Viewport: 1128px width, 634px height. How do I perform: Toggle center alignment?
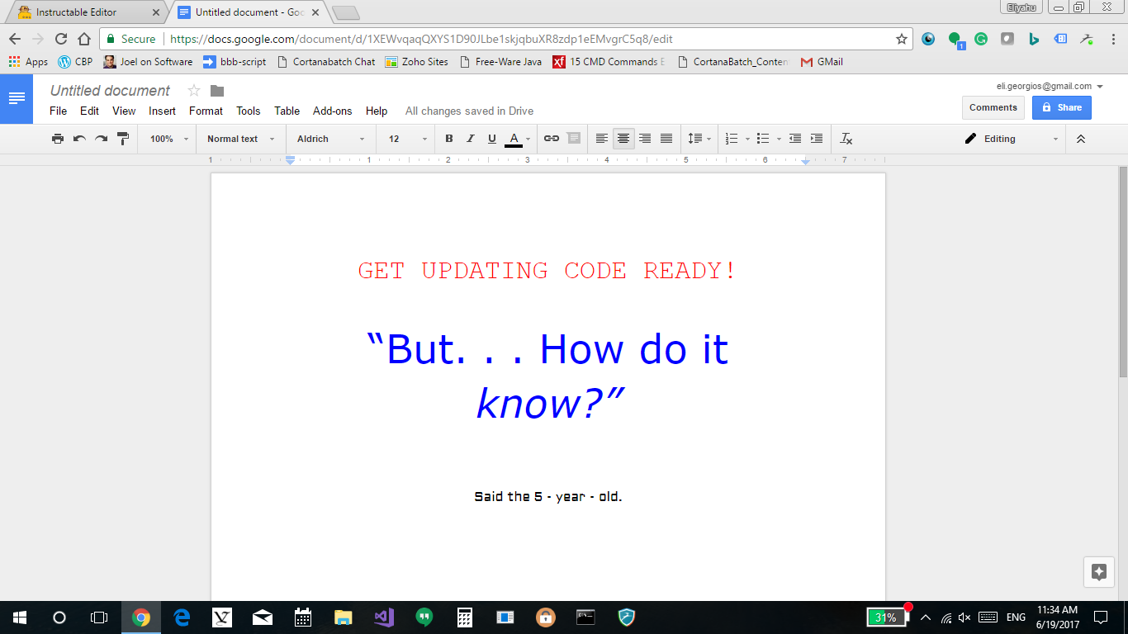pyautogui.click(x=623, y=139)
